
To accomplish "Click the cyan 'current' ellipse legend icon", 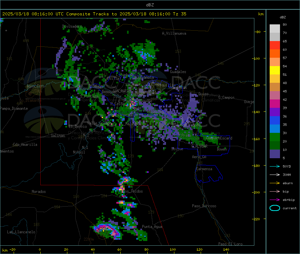I will tap(275, 208).
